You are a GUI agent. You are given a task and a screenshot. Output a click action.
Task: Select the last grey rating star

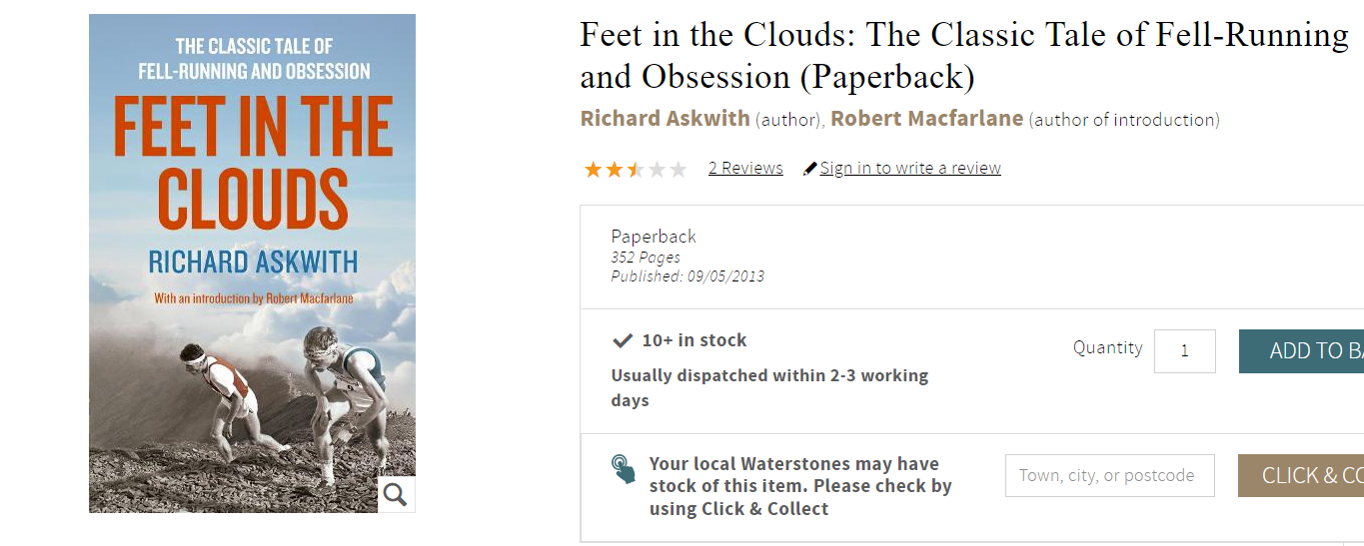679,169
